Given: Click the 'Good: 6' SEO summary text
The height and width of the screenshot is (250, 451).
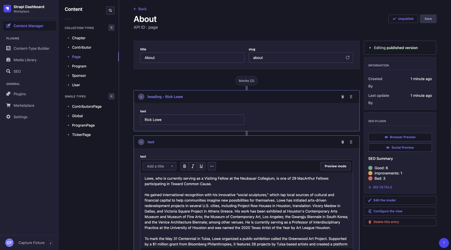Looking at the screenshot, I should tap(381, 168).
